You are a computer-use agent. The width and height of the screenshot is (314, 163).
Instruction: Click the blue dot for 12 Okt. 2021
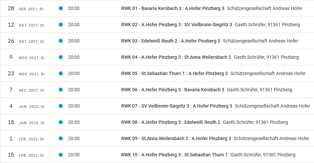pyautogui.click(x=61, y=25)
